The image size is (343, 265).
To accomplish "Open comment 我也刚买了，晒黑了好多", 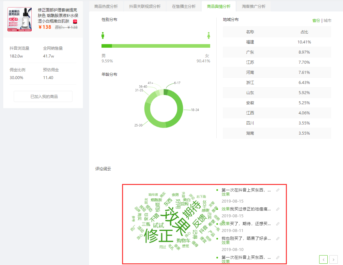I will point(246,240).
